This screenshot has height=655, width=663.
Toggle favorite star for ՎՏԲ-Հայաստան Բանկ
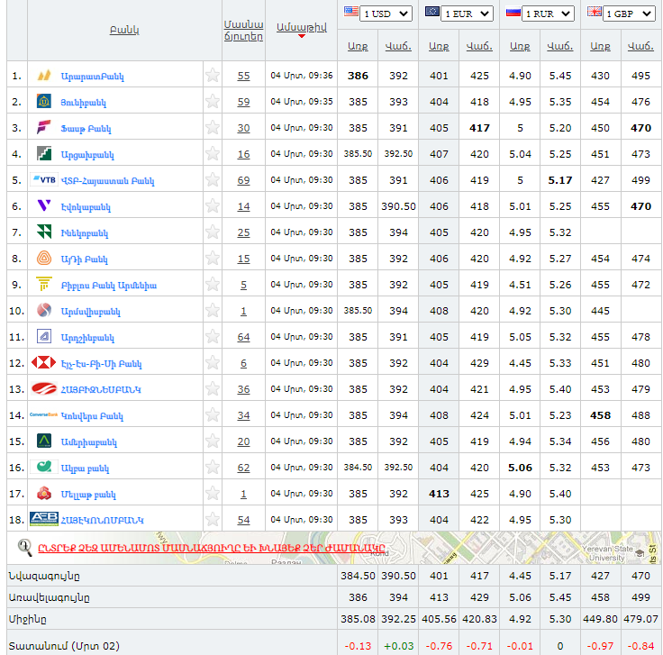pyautogui.click(x=213, y=179)
